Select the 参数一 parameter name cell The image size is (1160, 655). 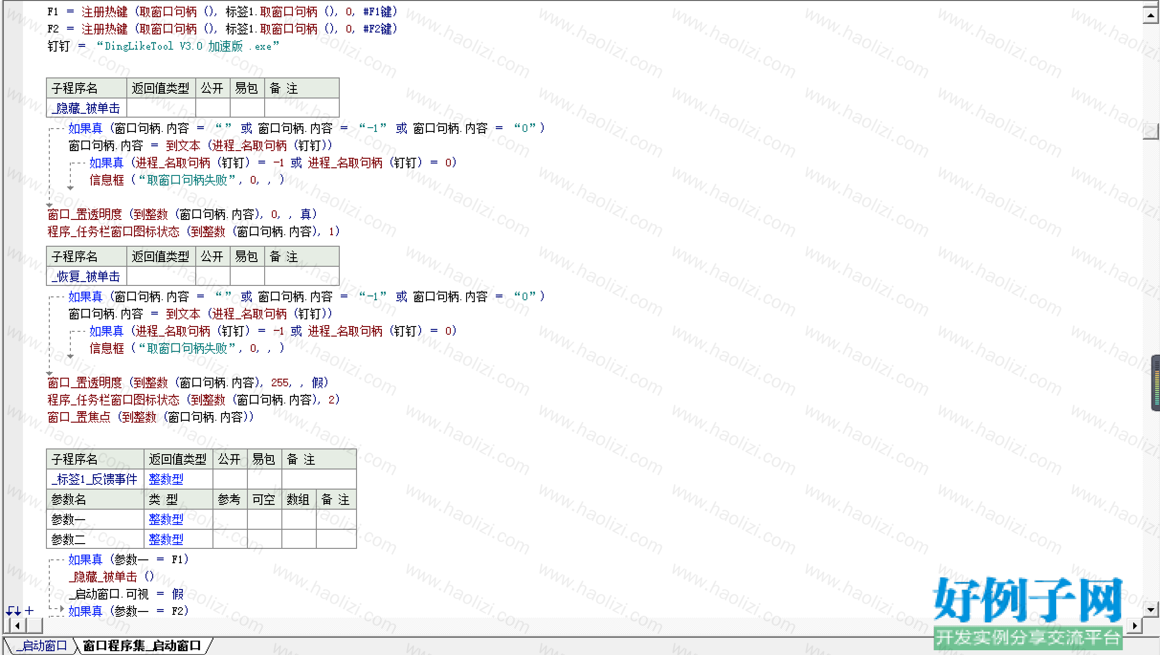click(x=95, y=519)
